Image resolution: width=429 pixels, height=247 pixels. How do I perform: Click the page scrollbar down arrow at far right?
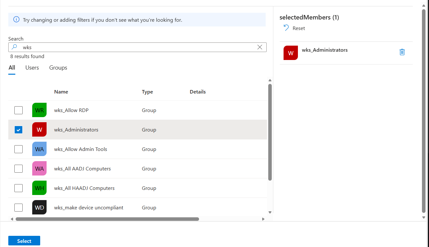pyautogui.click(x=424, y=217)
